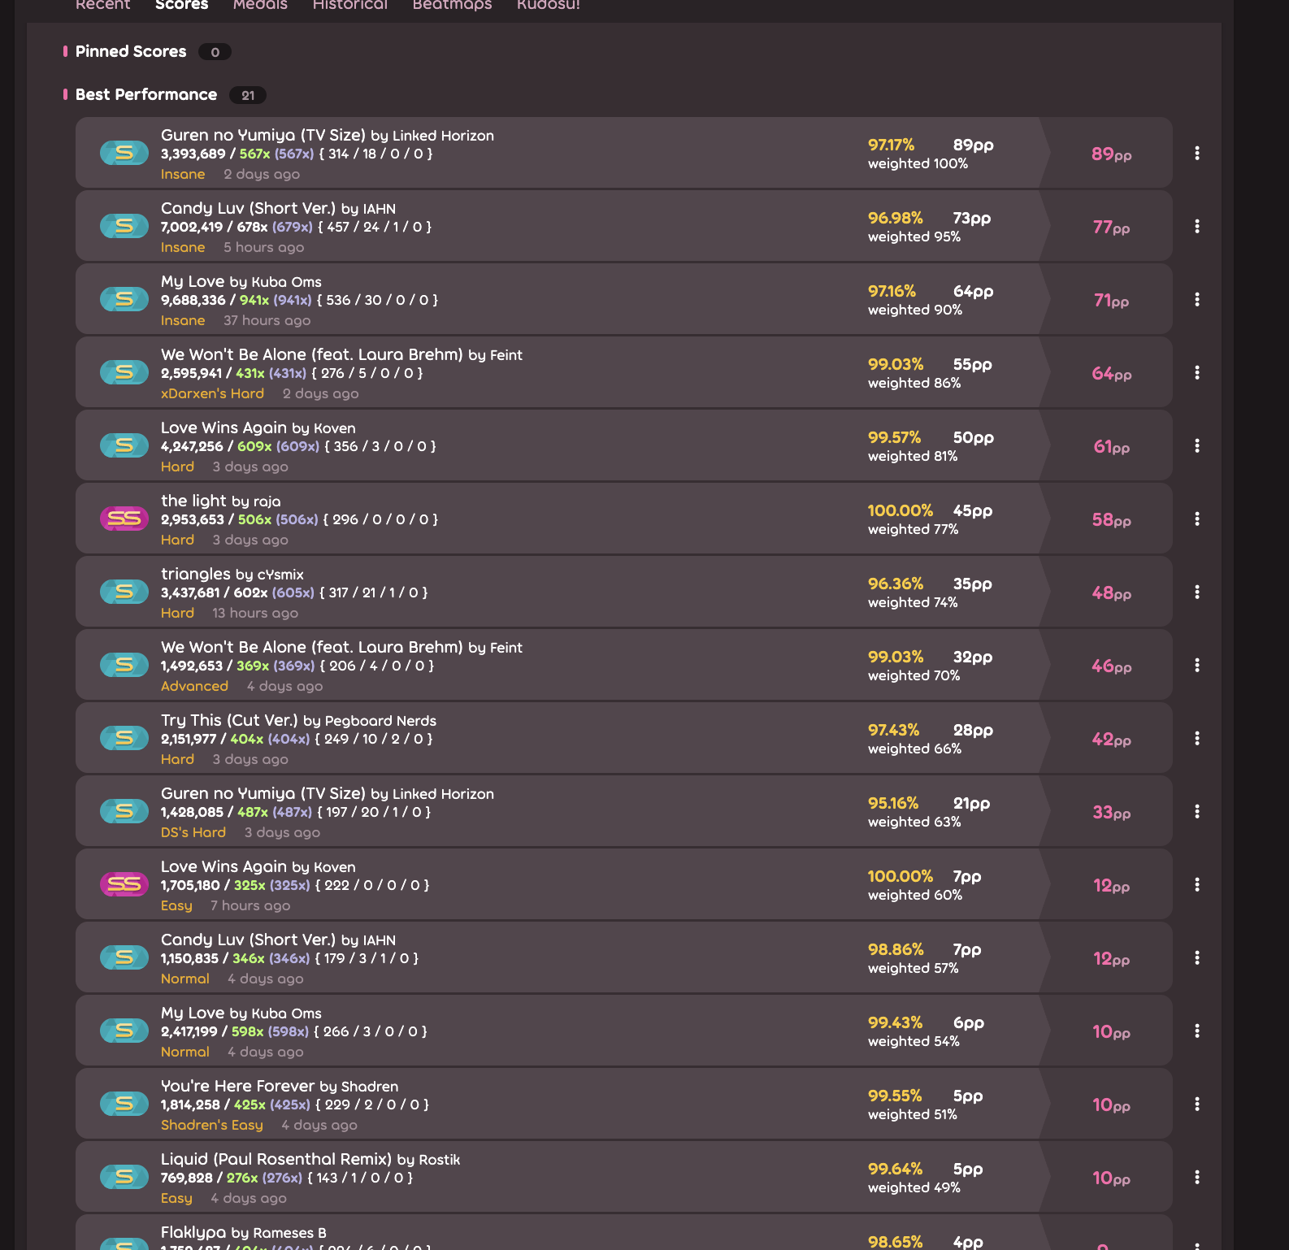Open three-dot menu for Try This score

(1196, 738)
